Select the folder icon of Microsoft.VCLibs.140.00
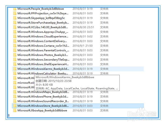 coord(15,27)
